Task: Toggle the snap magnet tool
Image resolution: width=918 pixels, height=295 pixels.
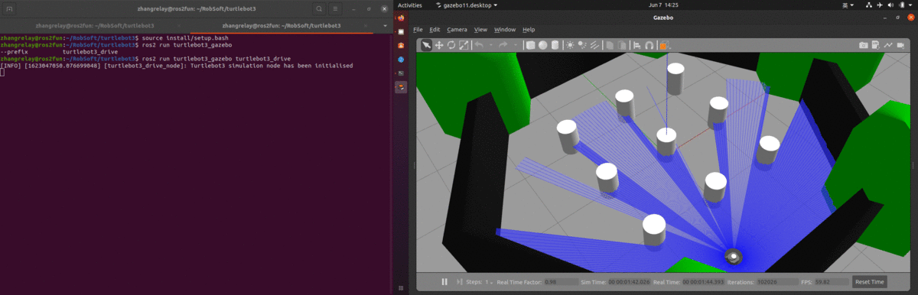Action: (x=649, y=45)
